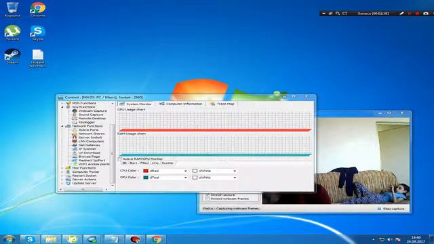This screenshot has height=244, width=434.
Task: Collapse the Spy Functions tree node
Action: (62, 107)
